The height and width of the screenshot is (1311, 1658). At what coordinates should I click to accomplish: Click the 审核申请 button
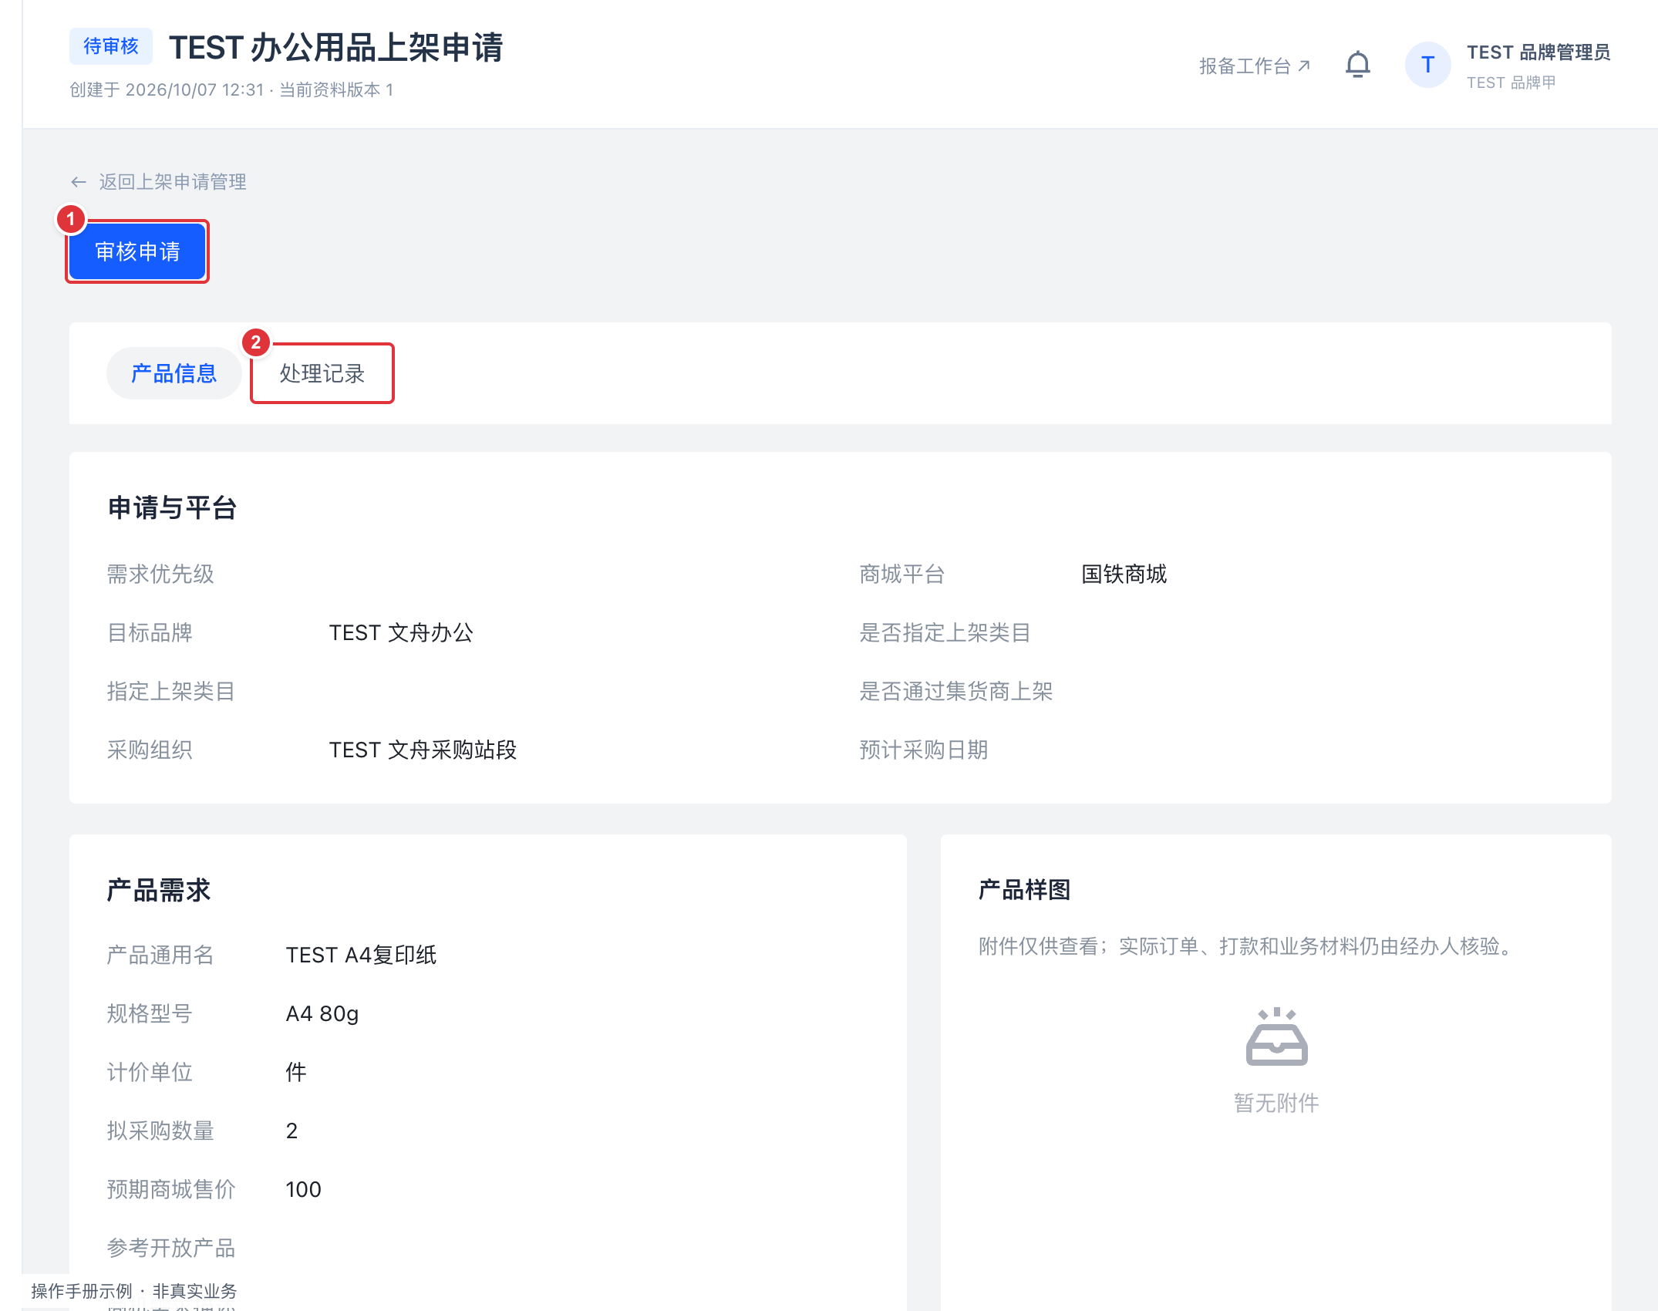[x=137, y=251]
